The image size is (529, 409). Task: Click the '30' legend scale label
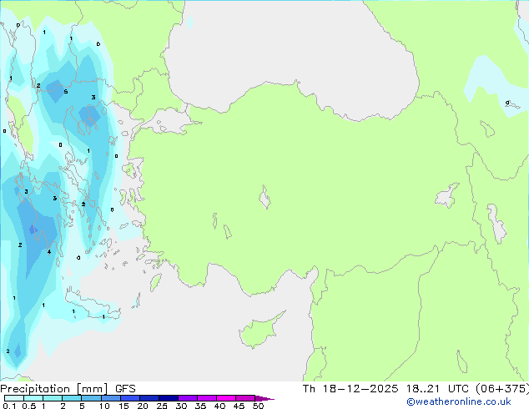(181, 406)
